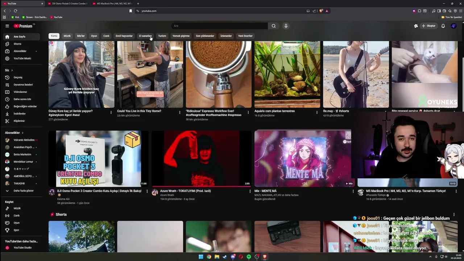Select the Mix'ler filter chip

pyautogui.click(x=81, y=36)
